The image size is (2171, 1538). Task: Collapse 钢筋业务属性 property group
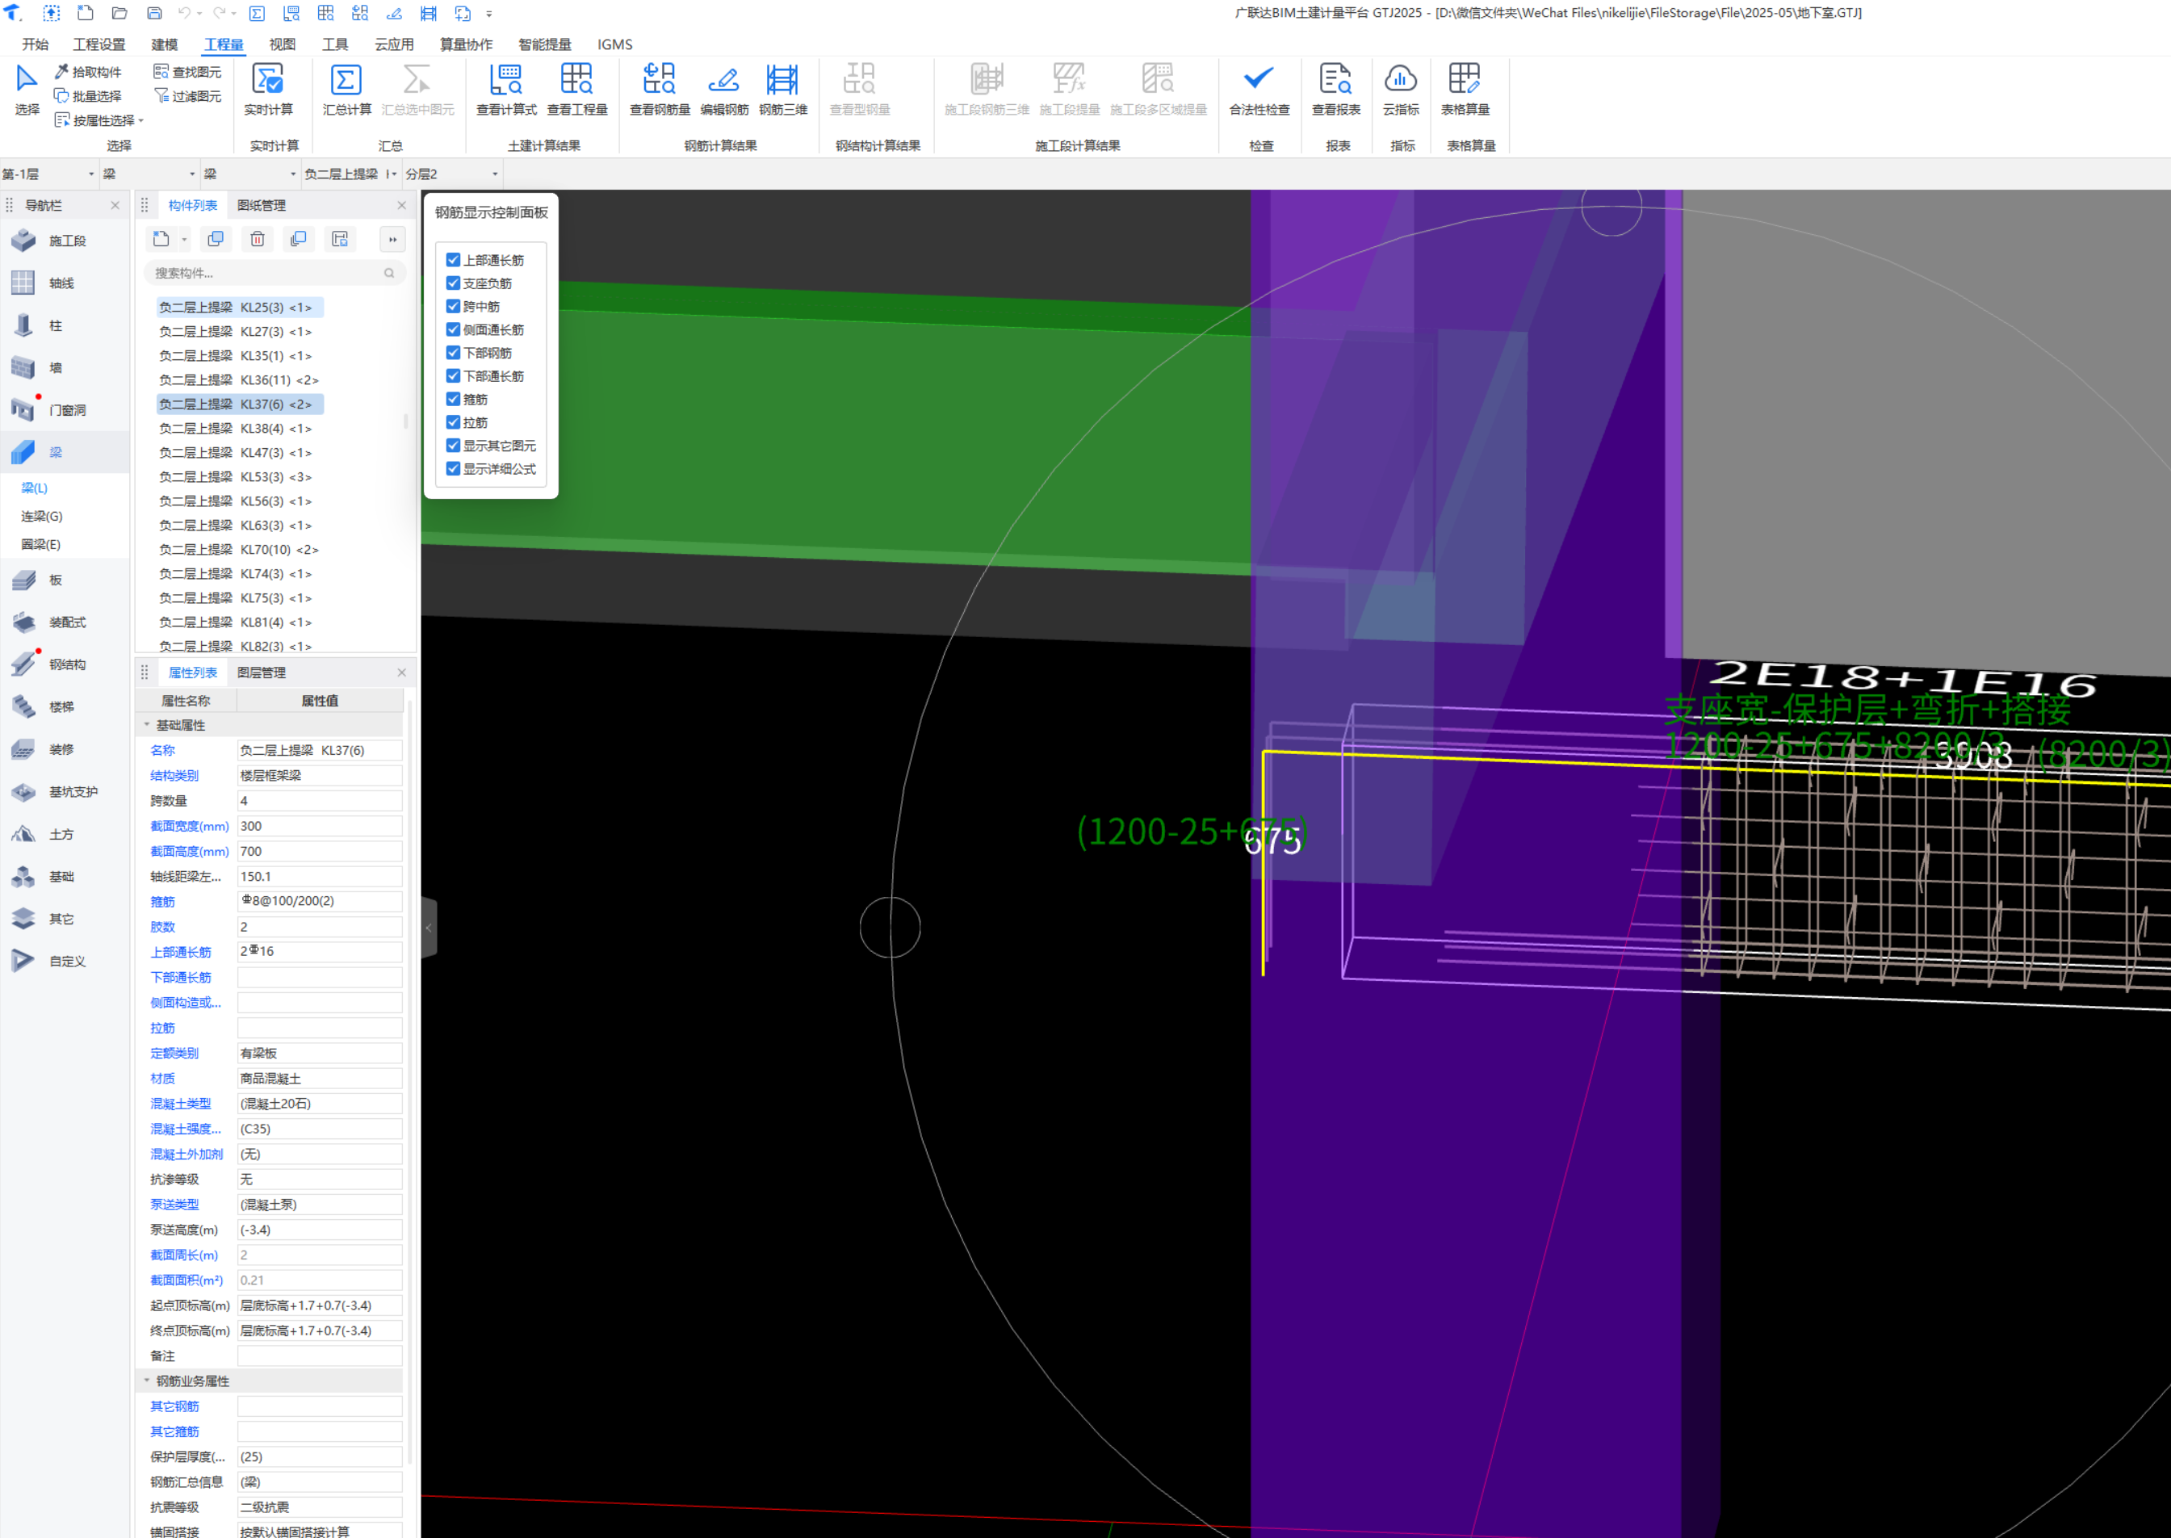click(x=147, y=1381)
